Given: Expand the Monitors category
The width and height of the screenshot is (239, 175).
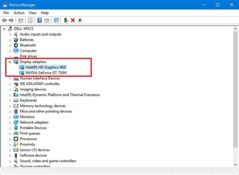Looking at the screenshot, I should 10,117.
